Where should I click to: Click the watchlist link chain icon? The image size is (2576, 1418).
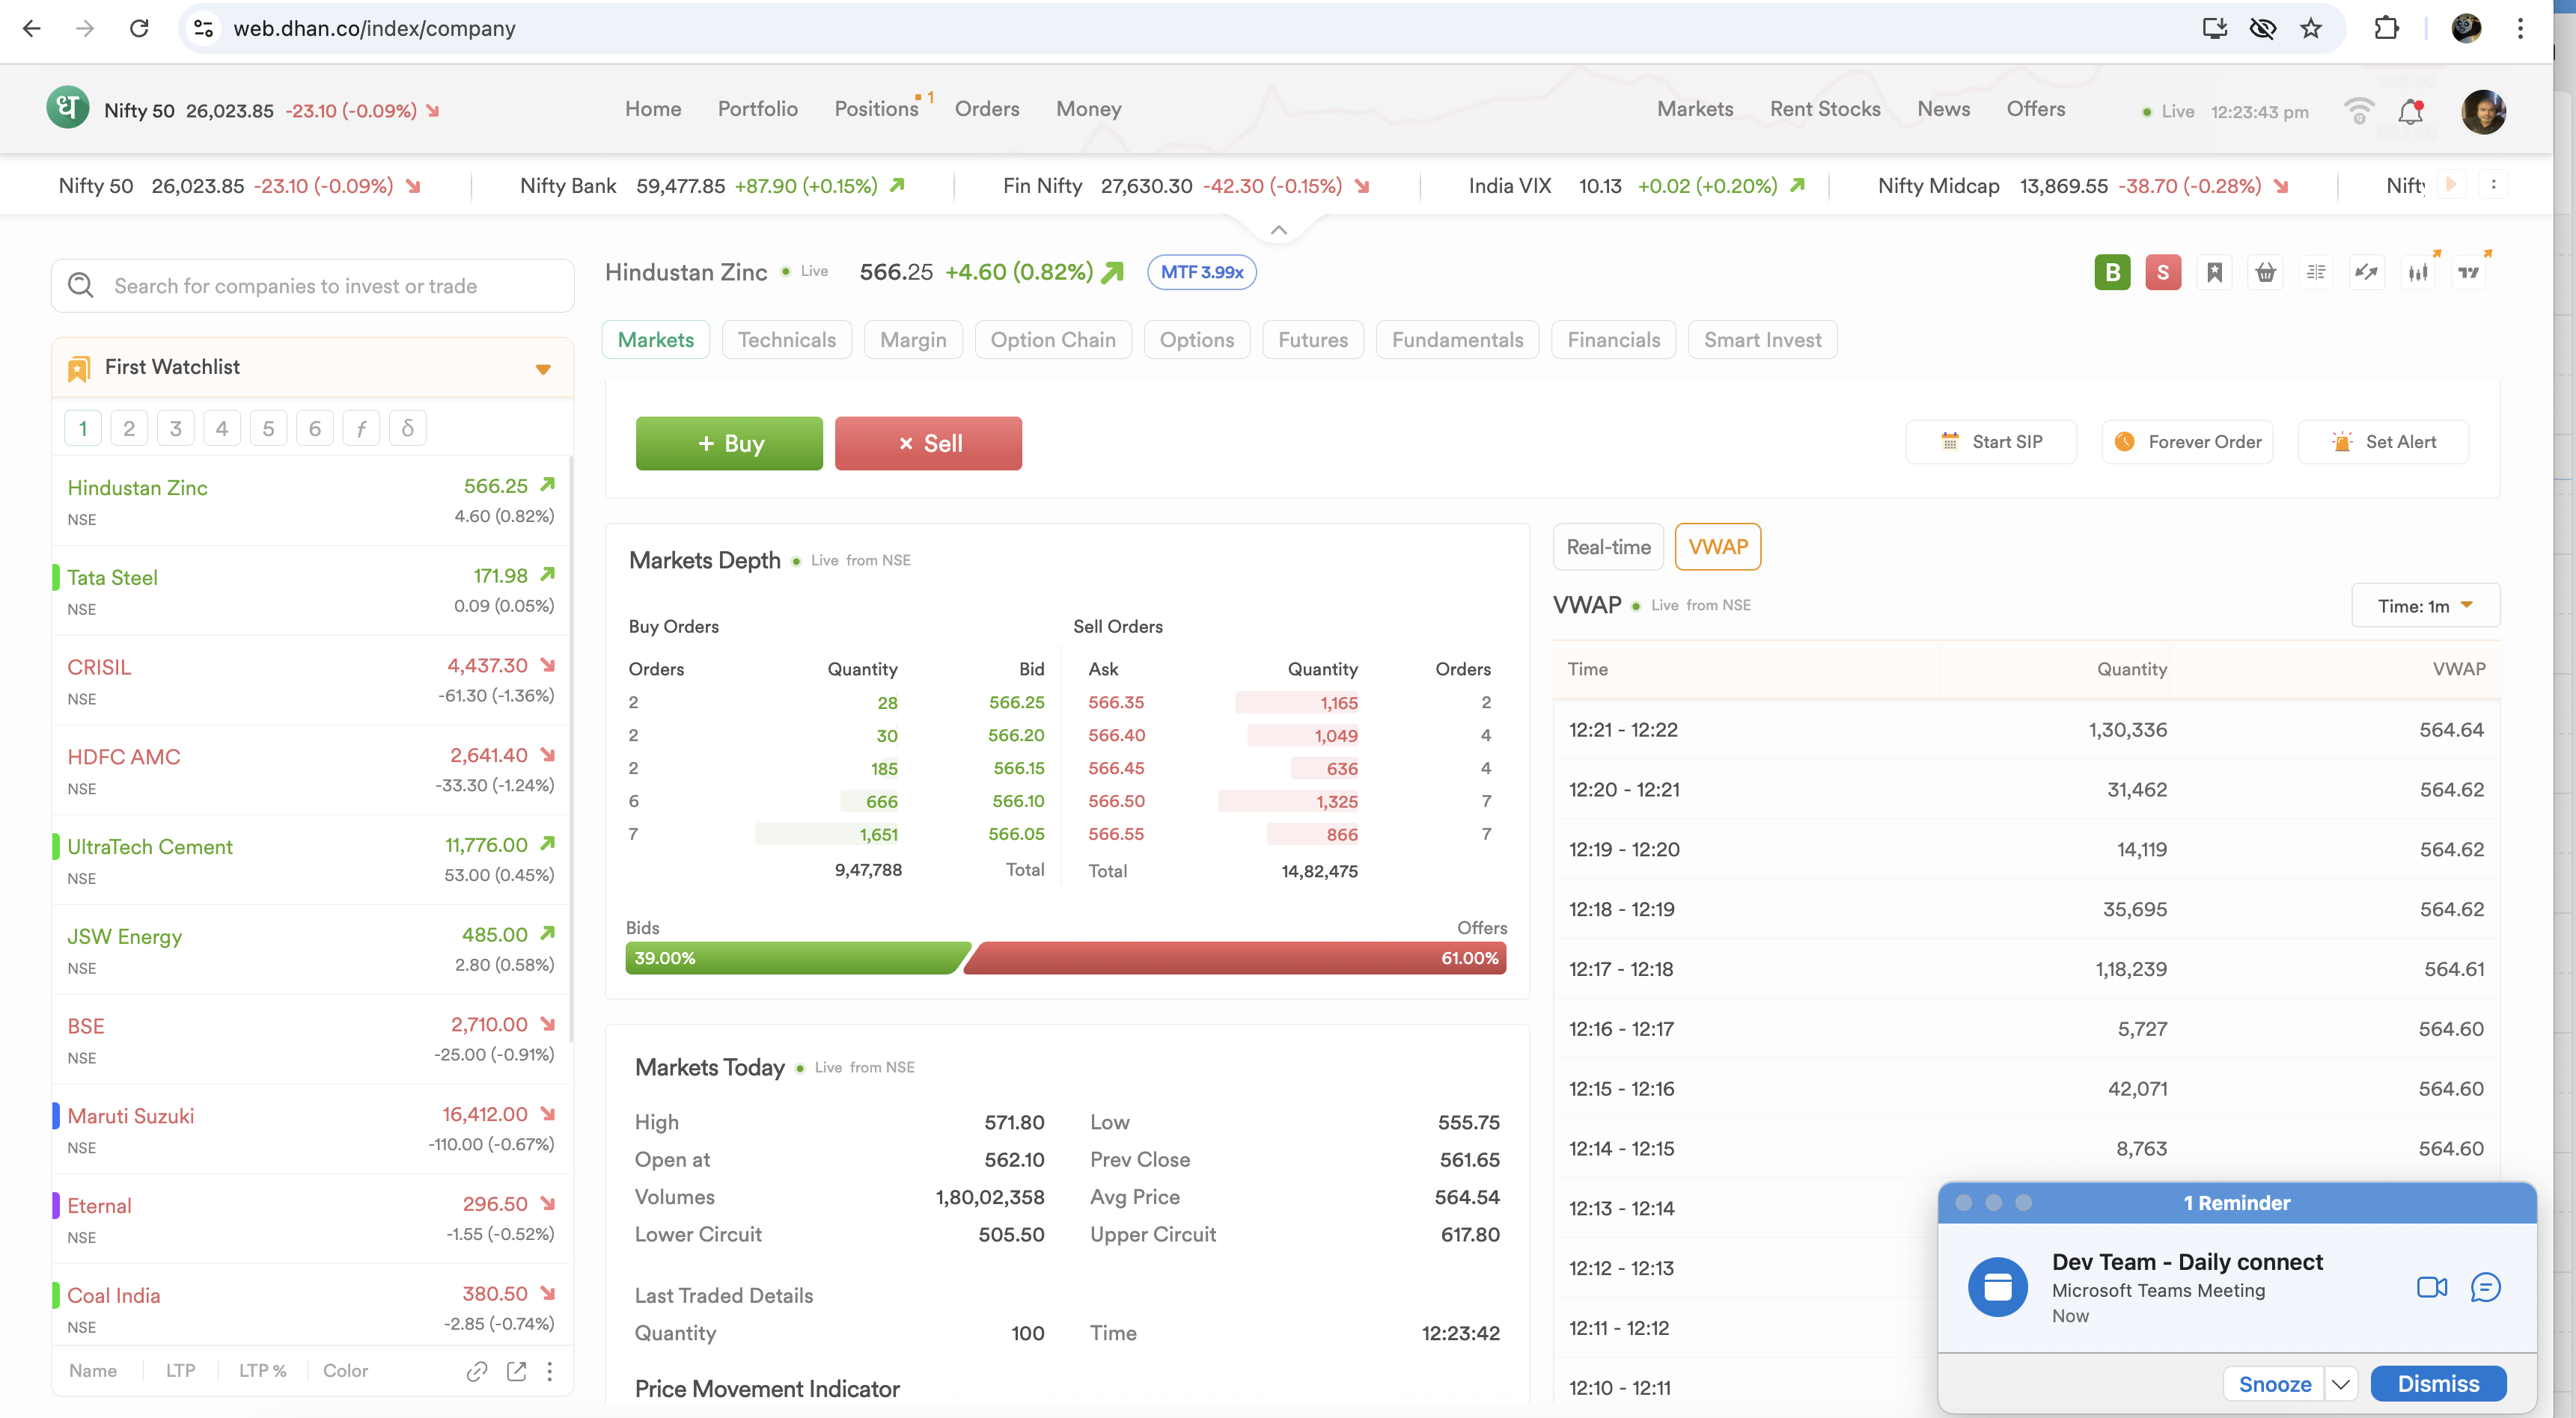(477, 1371)
